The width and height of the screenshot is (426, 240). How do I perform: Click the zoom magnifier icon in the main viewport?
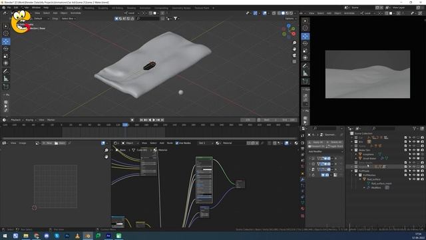(294, 43)
